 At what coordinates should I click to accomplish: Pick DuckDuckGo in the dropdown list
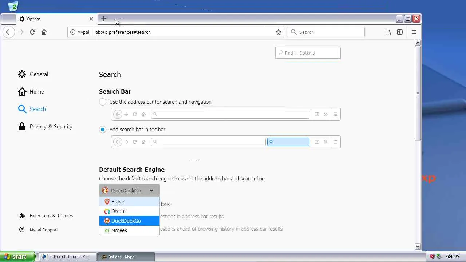tap(129, 221)
